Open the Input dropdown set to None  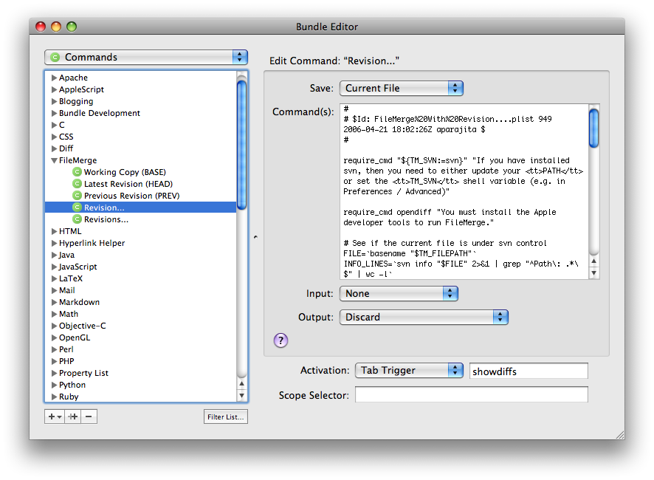pyautogui.click(x=399, y=293)
